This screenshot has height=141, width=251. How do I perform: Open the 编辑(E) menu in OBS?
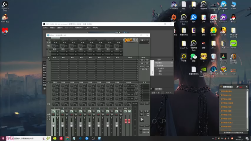click(53, 28)
